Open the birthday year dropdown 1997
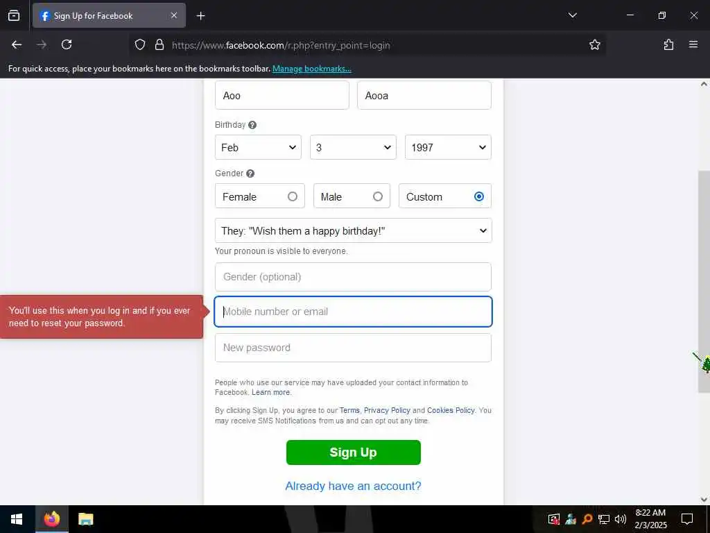Viewport: 710px width, 533px height. click(x=448, y=147)
